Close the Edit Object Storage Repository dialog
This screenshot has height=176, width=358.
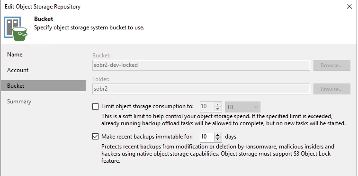tap(349, 7)
